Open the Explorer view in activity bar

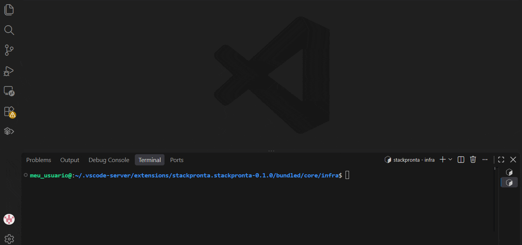tap(9, 10)
